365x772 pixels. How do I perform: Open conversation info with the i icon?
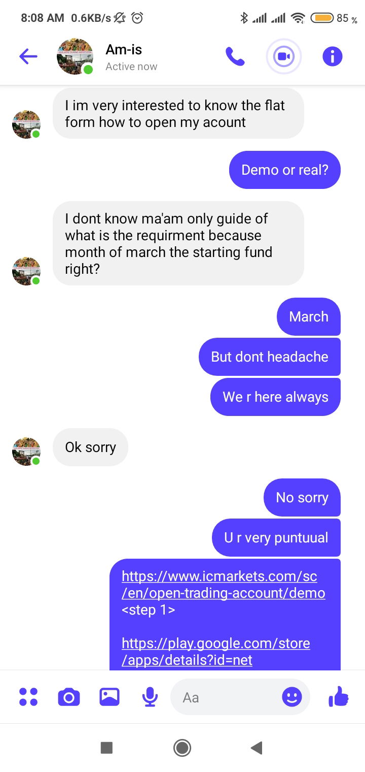(333, 56)
